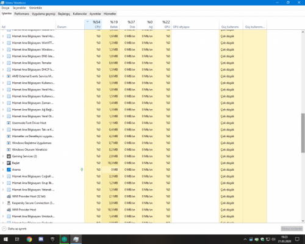Click the Başlat process icon
305x244 pixels.
click(x=9, y=163)
